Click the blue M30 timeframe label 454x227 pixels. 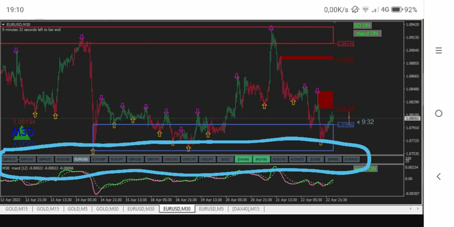[23, 133]
